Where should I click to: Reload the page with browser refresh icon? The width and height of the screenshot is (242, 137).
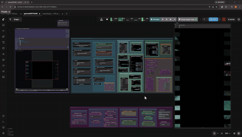point(10,7)
